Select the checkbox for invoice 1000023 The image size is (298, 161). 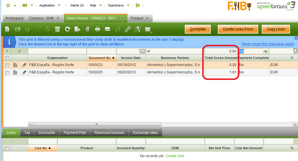click(7, 65)
